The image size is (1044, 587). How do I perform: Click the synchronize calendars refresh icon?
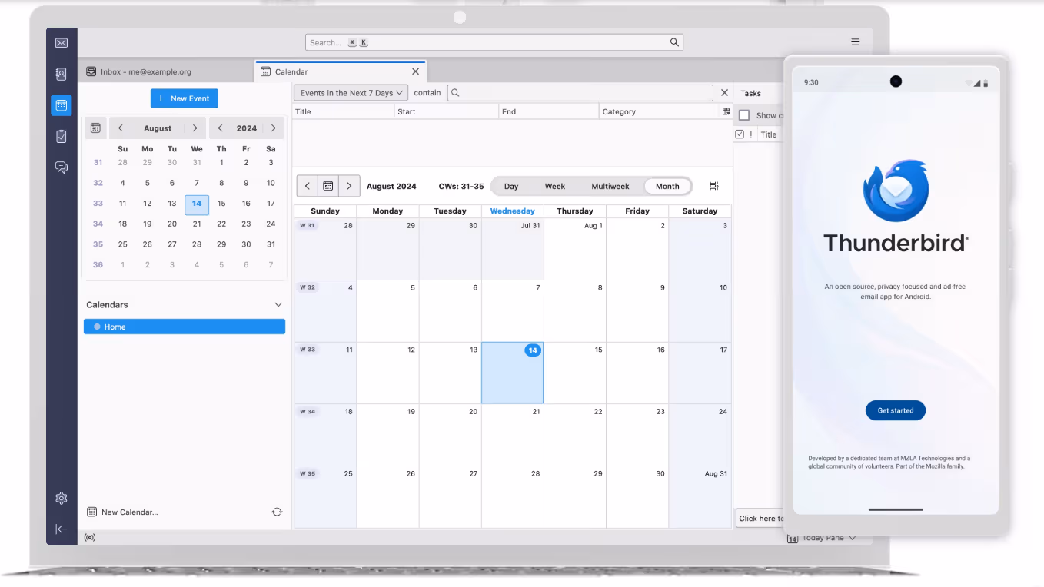click(277, 512)
